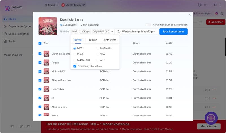Click the purple music icon next to home

coord(216,13)
